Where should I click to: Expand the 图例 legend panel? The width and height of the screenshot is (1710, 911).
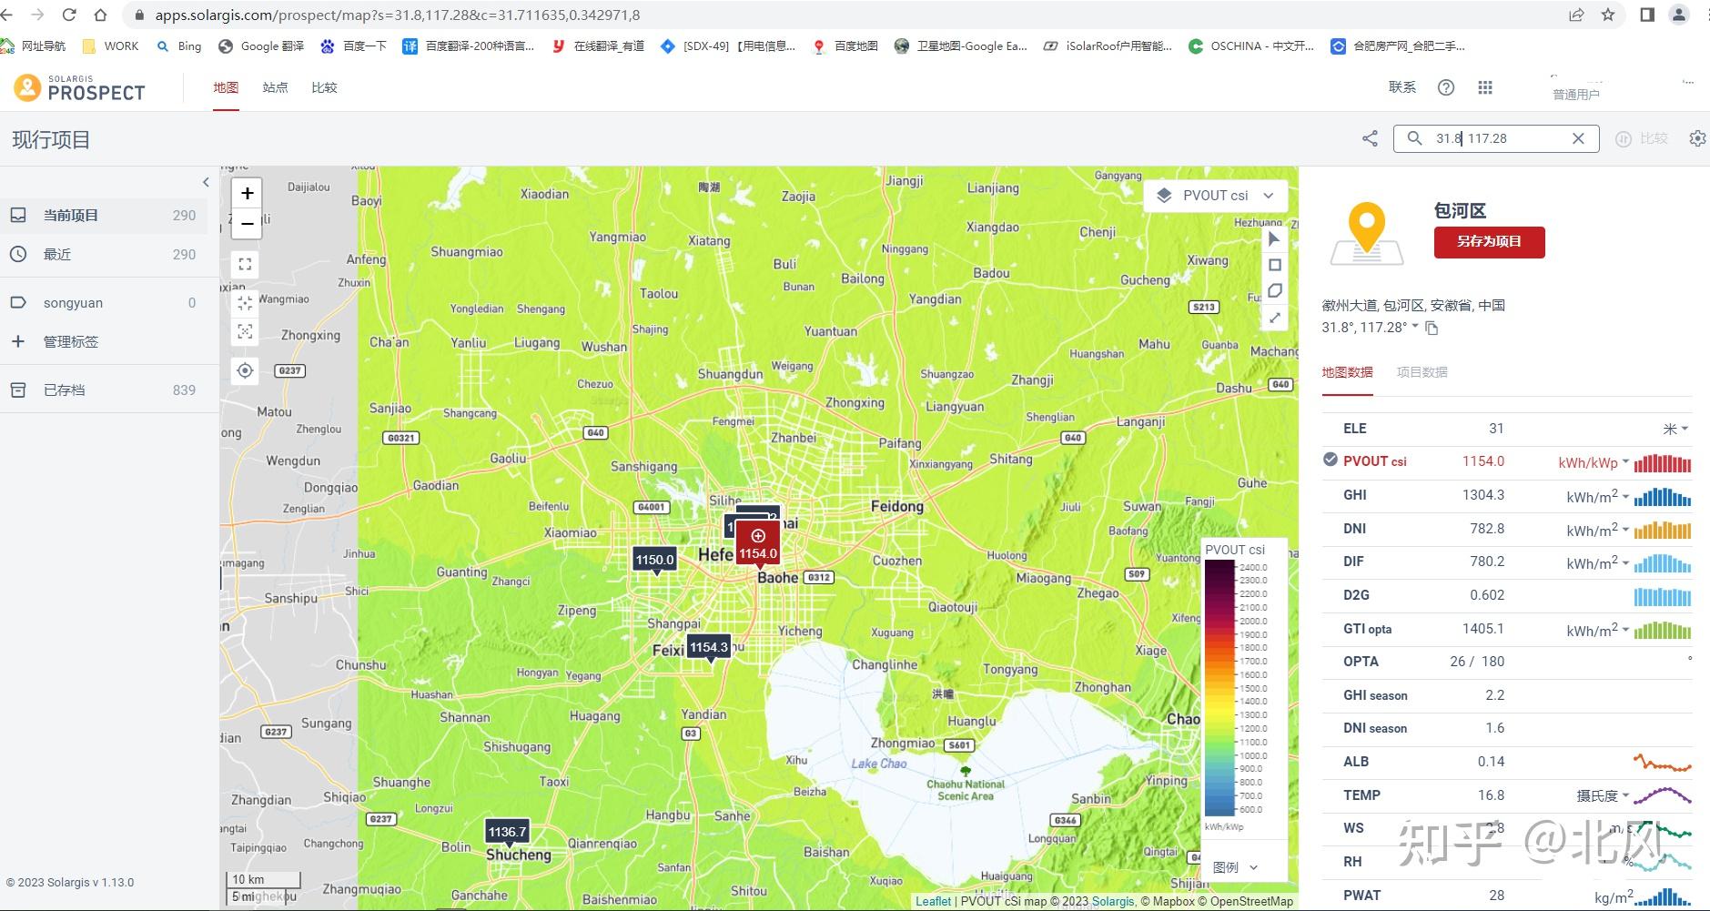(1236, 867)
